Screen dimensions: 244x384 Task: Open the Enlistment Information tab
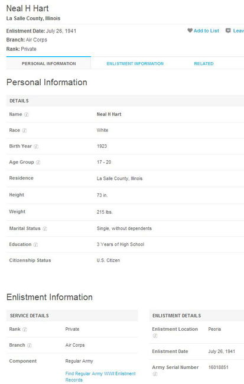(x=135, y=64)
